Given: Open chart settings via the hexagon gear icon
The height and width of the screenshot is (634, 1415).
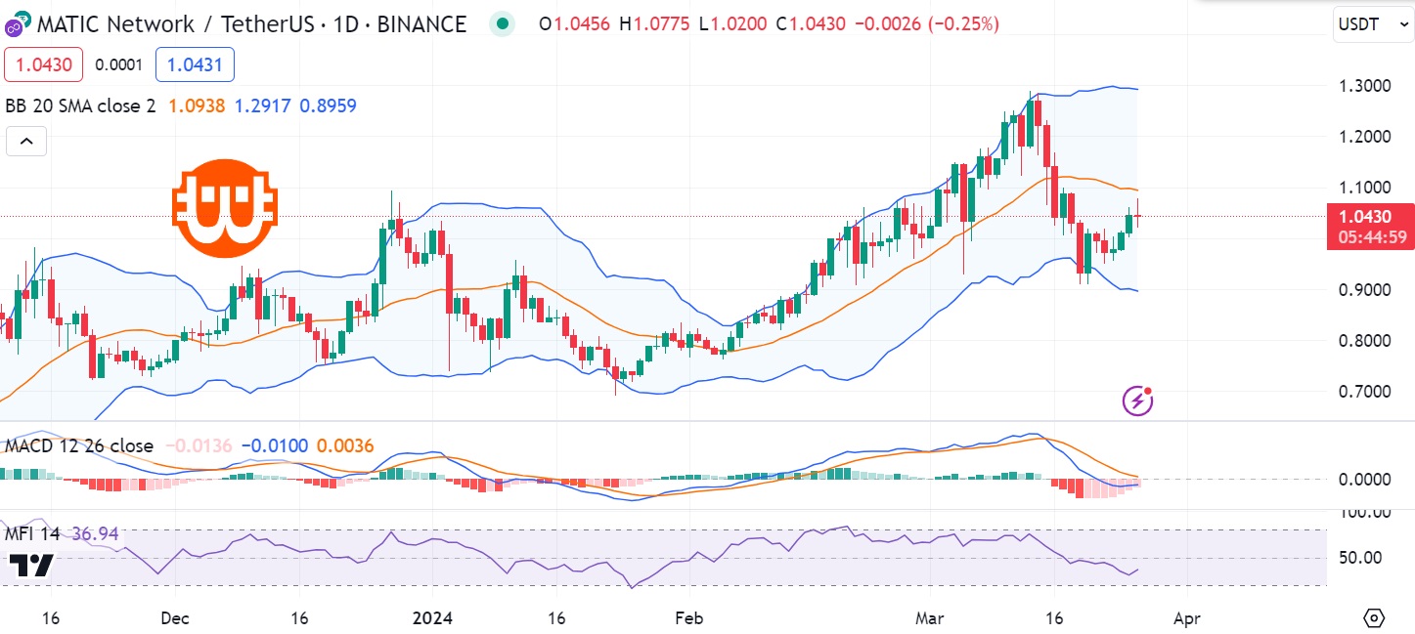Looking at the screenshot, I should 1374,618.
